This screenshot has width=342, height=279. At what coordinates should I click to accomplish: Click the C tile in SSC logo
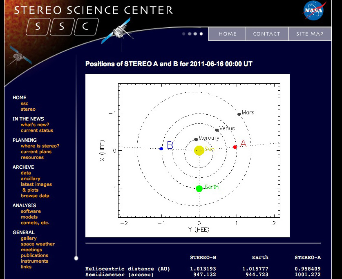point(86,27)
